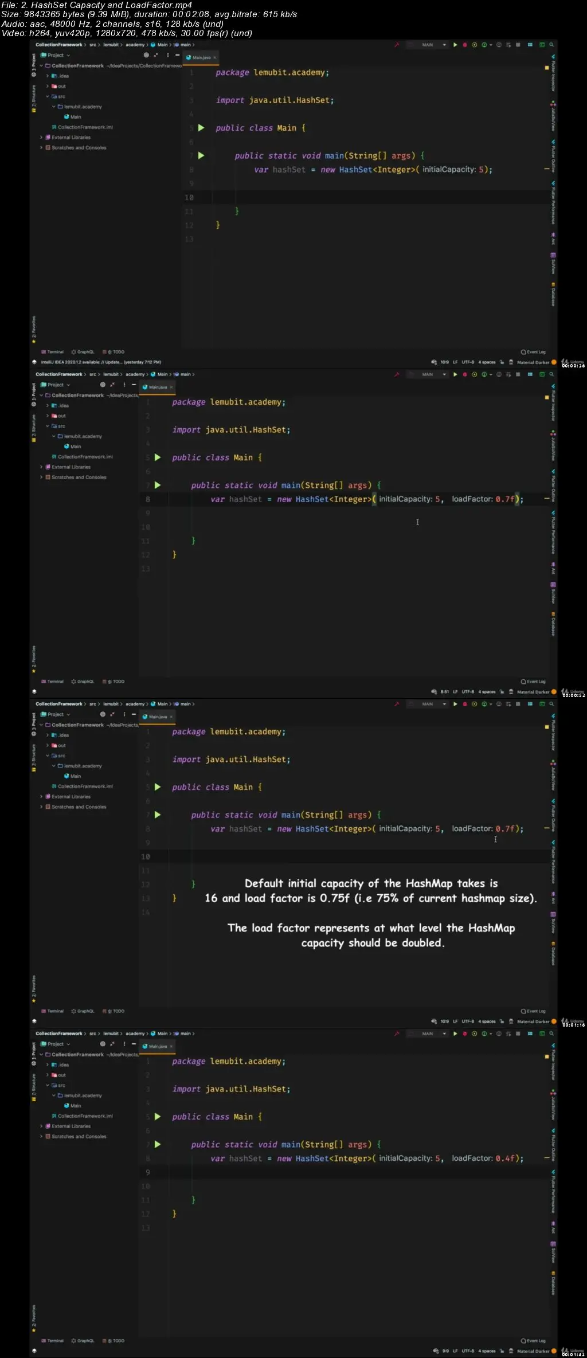Toggle 2: Structure tool window button, second frame
587x1358 pixels.
click(x=34, y=428)
